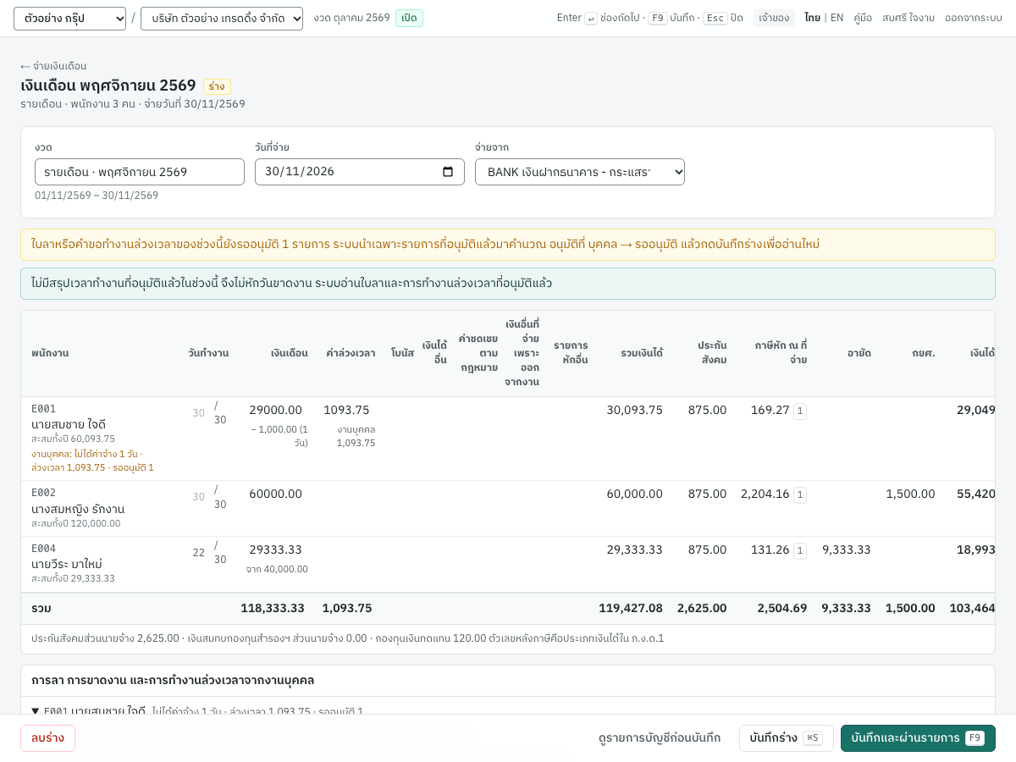This screenshot has width=1016, height=762.
Task: Click the 1093.75 overtime field for E001
Action: point(346,410)
